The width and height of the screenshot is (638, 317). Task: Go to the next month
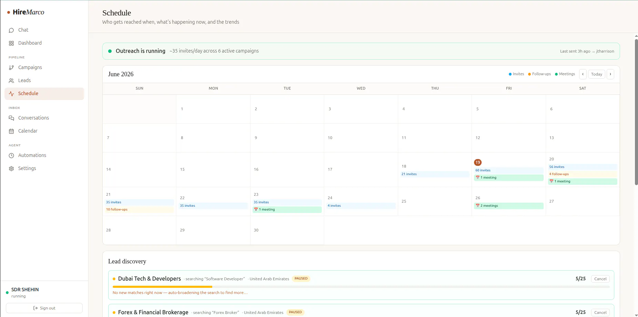coord(610,74)
